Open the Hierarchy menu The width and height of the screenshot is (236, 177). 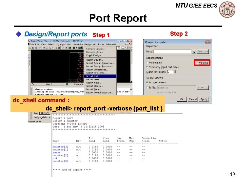tap(78, 44)
